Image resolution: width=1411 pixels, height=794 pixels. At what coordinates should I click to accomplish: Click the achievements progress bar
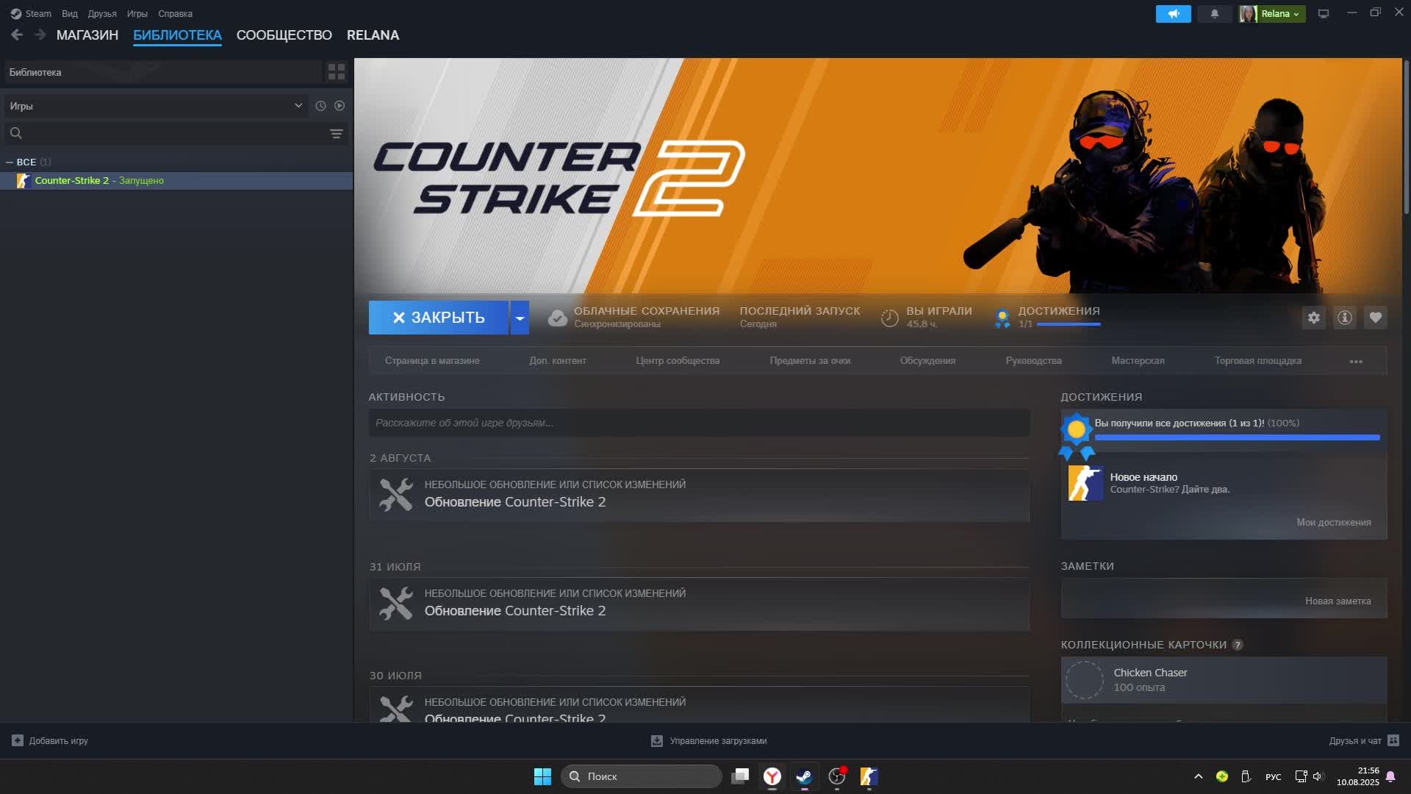click(x=1236, y=437)
